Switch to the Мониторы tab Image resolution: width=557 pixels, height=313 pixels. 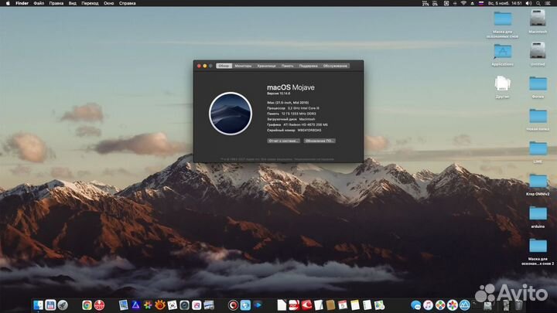243,66
